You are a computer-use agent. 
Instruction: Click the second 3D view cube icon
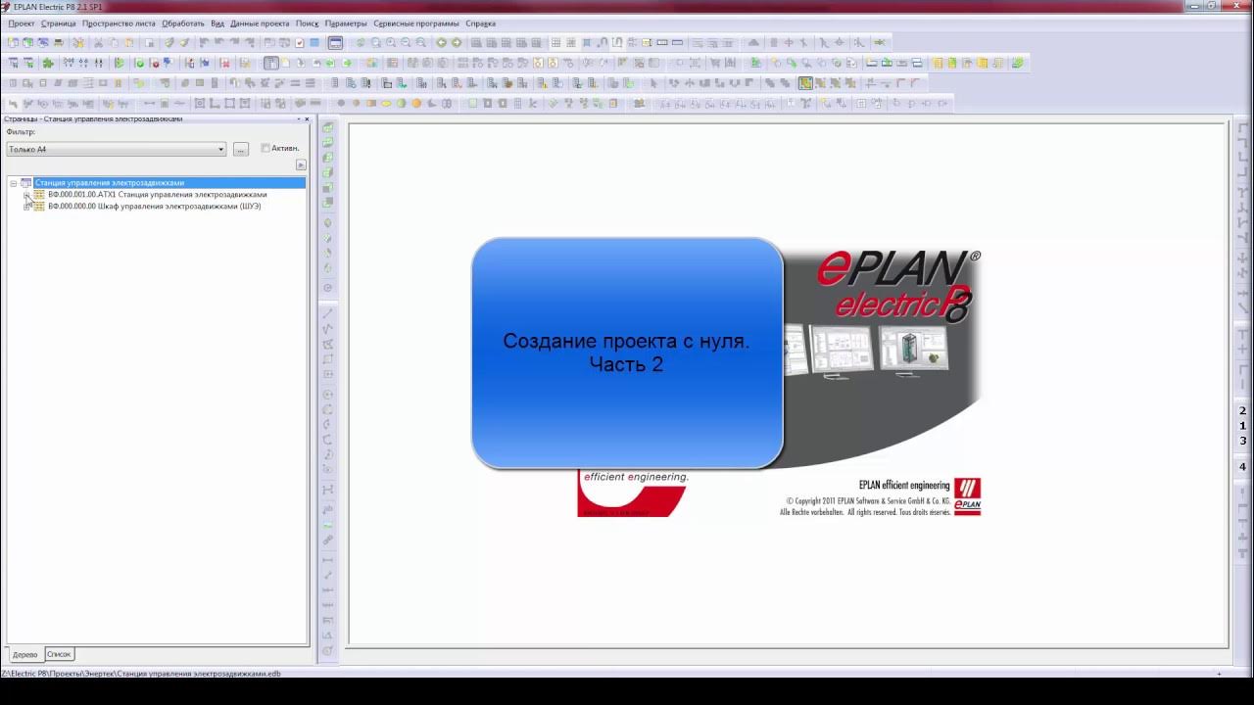[x=328, y=142]
